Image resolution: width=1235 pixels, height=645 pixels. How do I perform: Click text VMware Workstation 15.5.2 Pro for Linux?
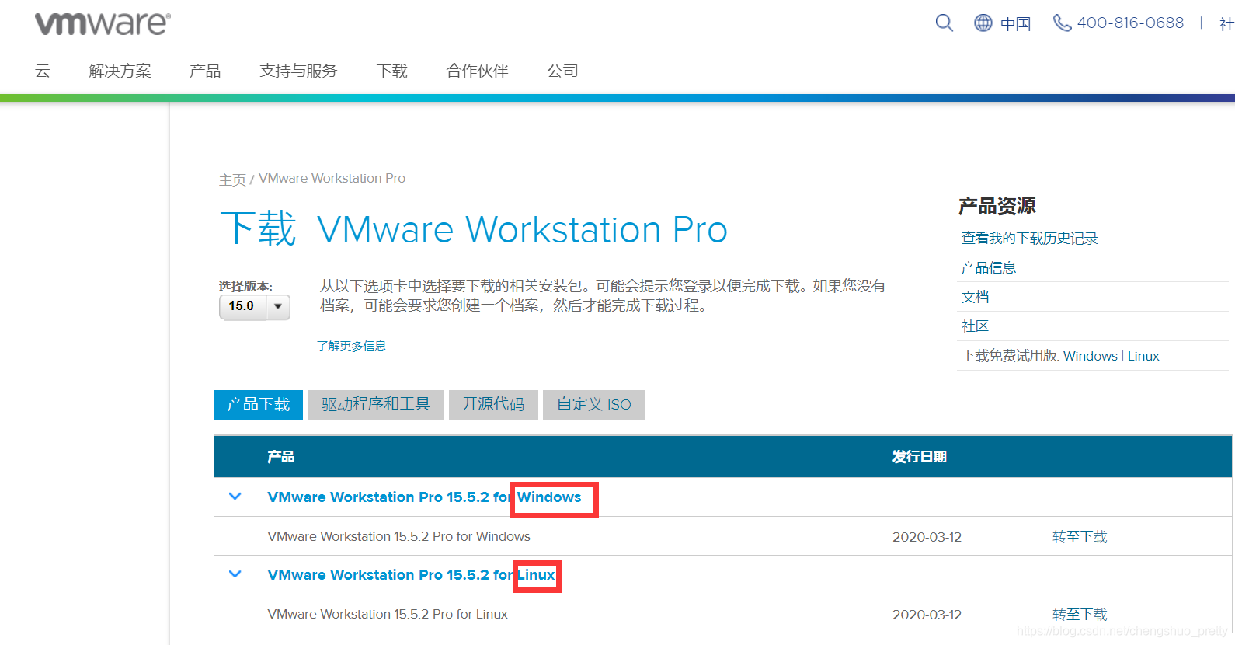388,614
